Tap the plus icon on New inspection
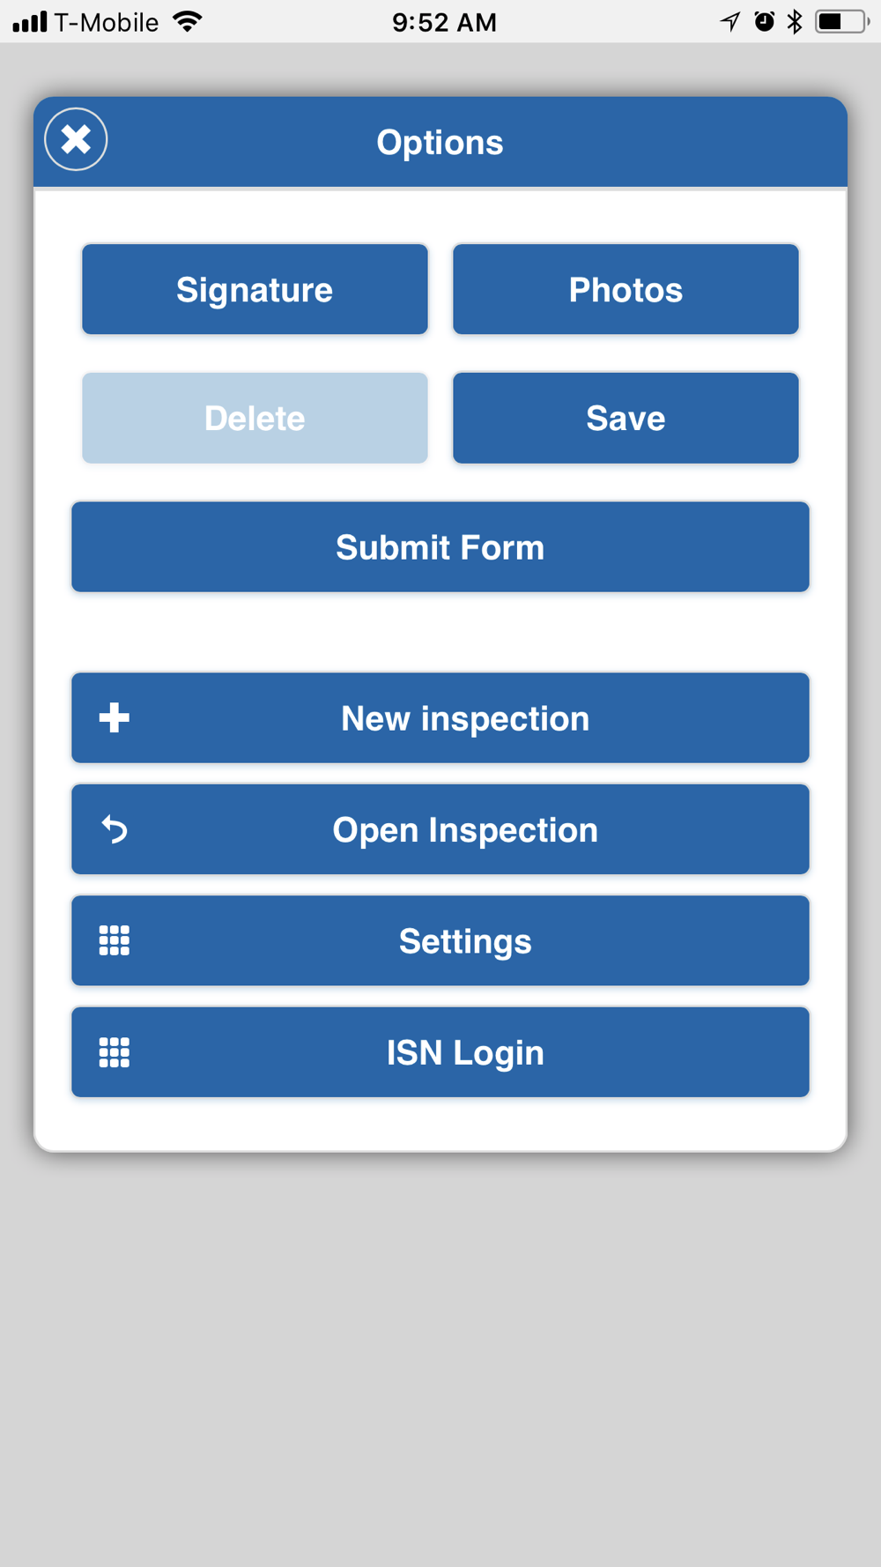The width and height of the screenshot is (881, 1567). point(115,718)
